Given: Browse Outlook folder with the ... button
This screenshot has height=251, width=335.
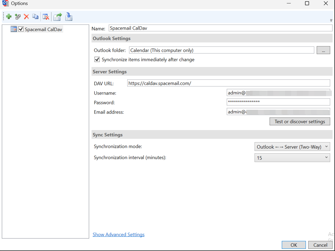Looking at the screenshot, I should click(x=323, y=50).
